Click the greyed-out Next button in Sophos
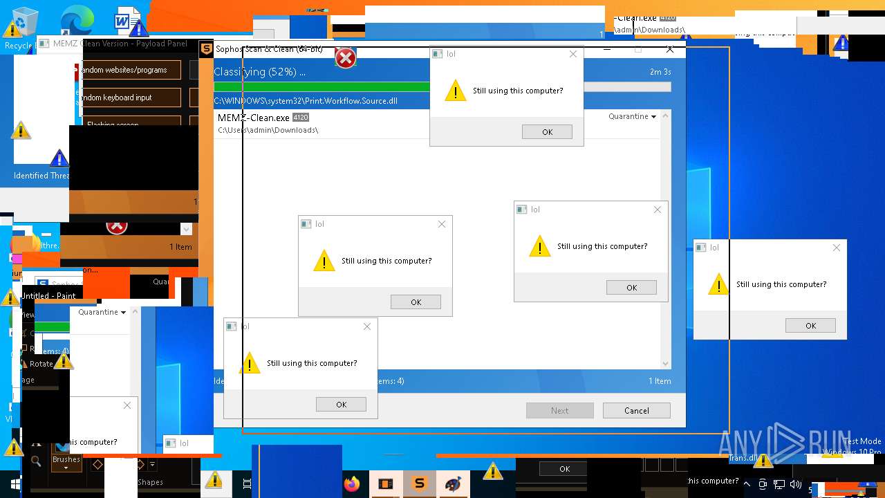The width and height of the screenshot is (885, 498). pyautogui.click(x=559, y=410)
